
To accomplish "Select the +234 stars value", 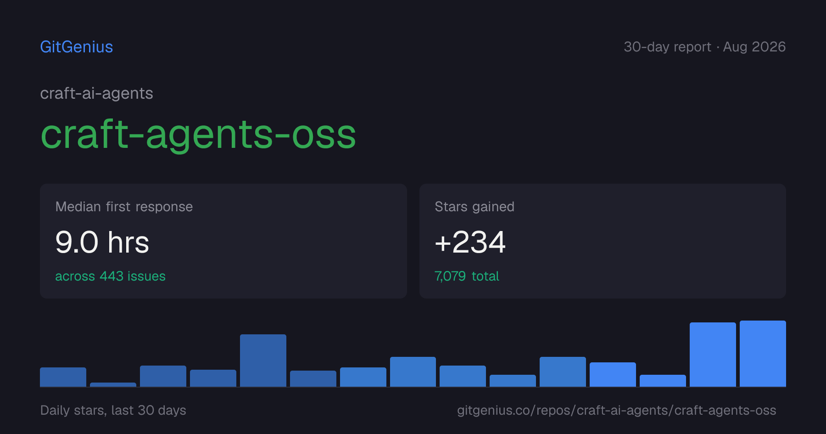I will pyautogui.click(x=470, y=242).
